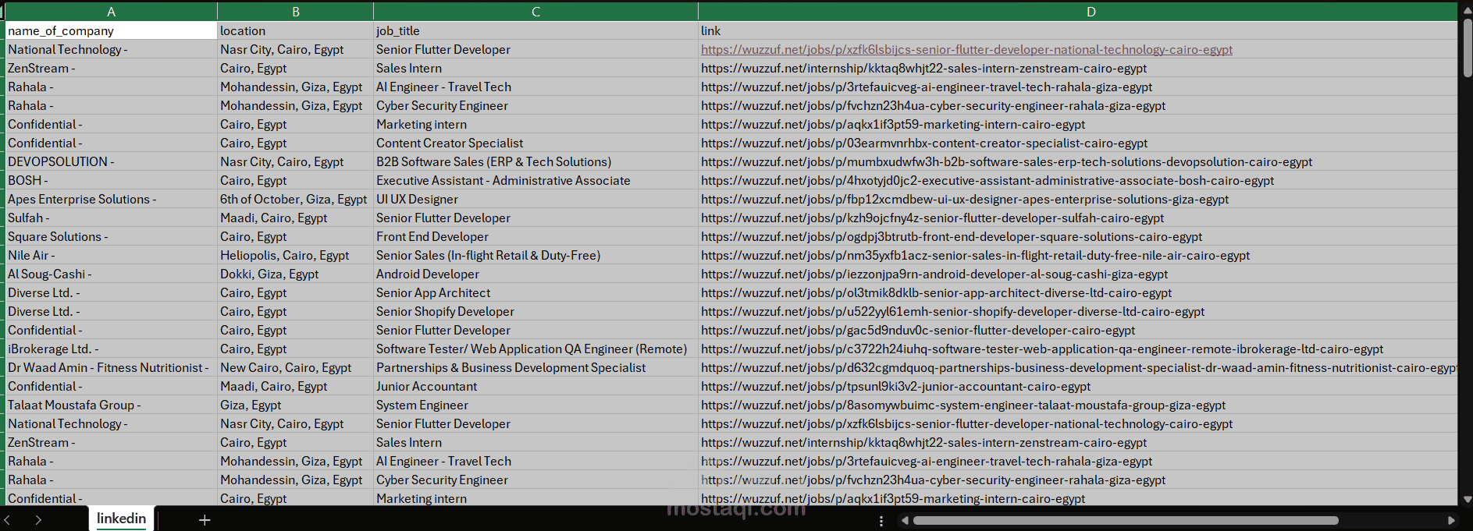Click the next sheet navigation arrow
Viewport: 1473px width, 531px height.
coord(38,519)
